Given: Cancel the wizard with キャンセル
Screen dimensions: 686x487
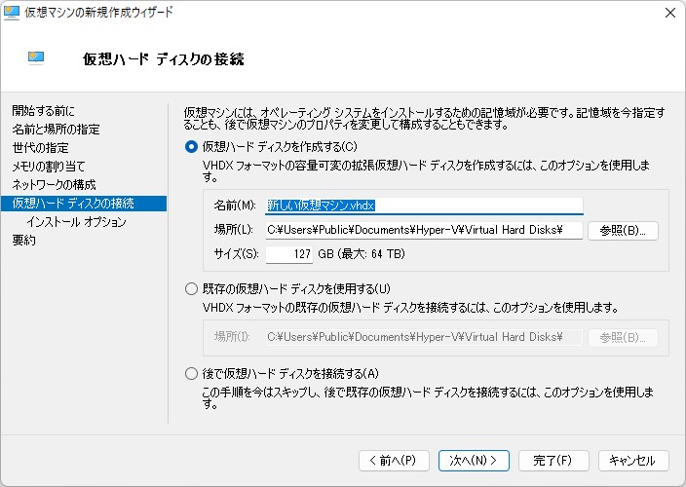Looking at the screenshot, I should tap(633, 461).
